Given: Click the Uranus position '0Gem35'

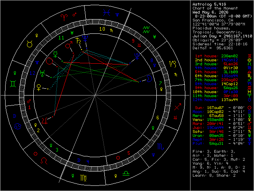Looking at the screenshot, I should tap(216, 136).
